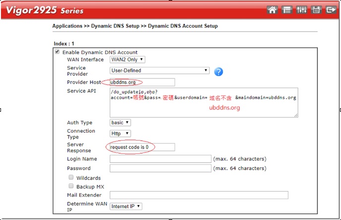Open the Service Provider User-Defined dropdown
Image resolution: width=341 pixels, height=220 pixels.
pyautogui.click(x=159, y=71)
